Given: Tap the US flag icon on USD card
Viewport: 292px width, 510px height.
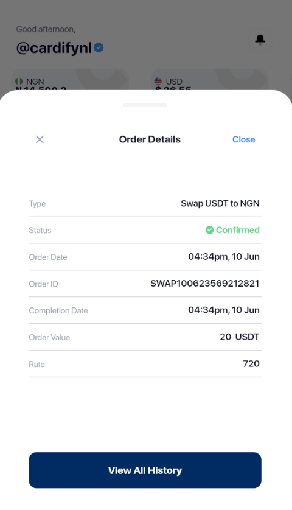Looking at the screenshot, I should tap(158, 81).
